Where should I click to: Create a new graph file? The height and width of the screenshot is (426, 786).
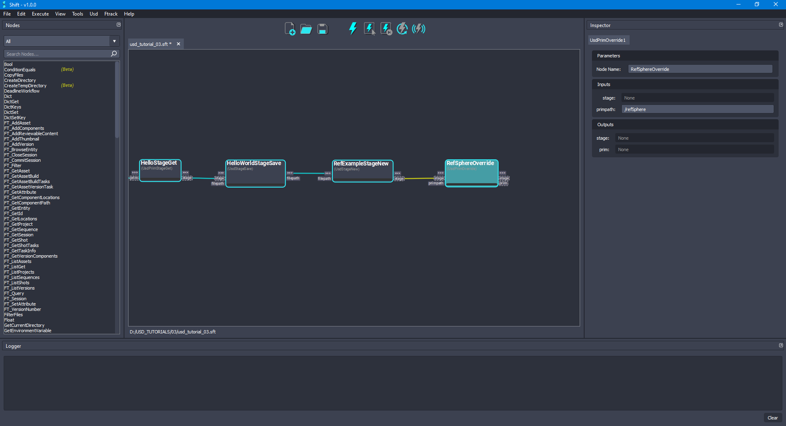tap(290, 29)
